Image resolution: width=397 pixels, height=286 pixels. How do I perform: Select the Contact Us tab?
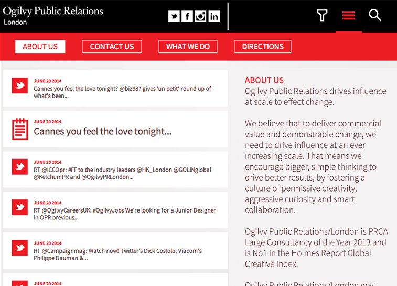pyautogui.click(x=112, y=47)
